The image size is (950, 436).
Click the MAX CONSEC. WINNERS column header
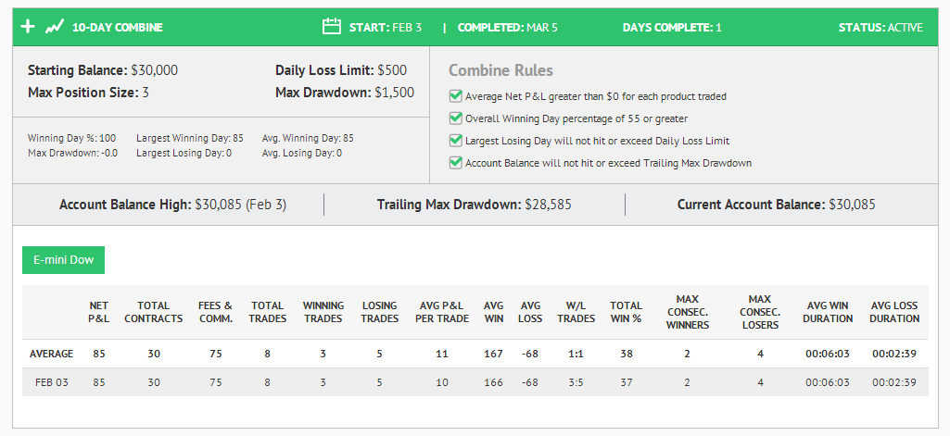click(688, 312)
